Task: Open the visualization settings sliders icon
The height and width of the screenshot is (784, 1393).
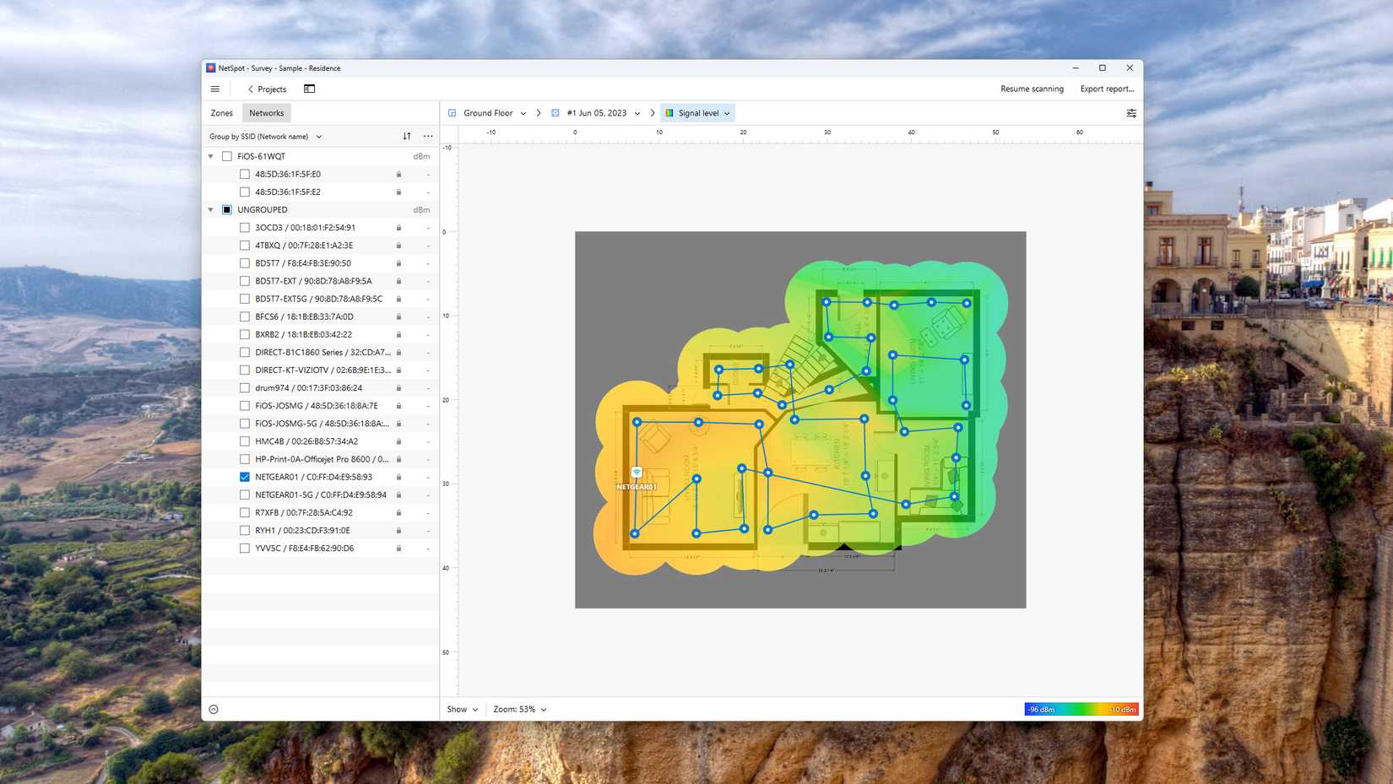Action: (1131, 113)
